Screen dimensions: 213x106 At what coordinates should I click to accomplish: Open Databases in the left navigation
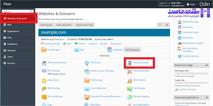click(12, 44)
